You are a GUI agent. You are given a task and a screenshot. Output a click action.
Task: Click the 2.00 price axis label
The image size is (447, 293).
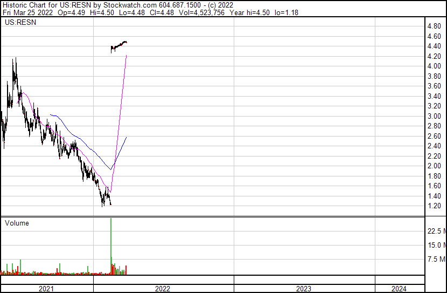click(x=434, y=166)
